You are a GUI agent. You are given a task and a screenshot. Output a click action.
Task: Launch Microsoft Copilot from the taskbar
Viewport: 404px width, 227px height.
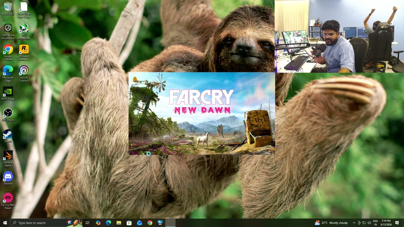[x=98, y=223]
